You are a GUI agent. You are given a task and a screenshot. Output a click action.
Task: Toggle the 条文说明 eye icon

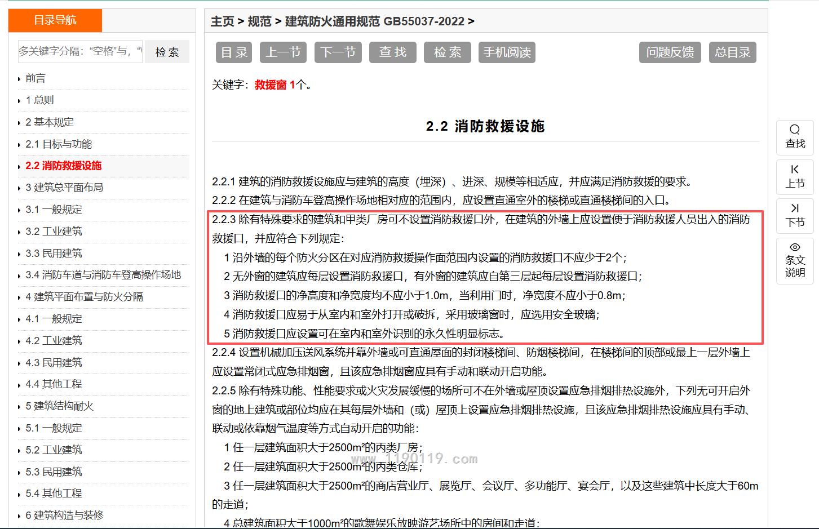pos(795,247)
